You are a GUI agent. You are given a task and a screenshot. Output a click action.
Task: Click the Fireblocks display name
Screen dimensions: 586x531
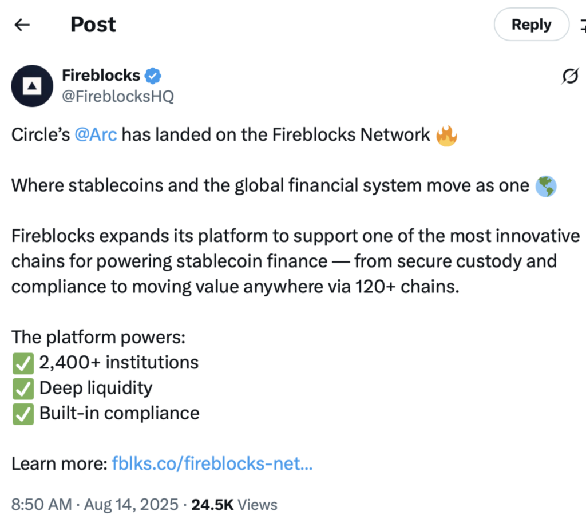(x=101, y=76)
